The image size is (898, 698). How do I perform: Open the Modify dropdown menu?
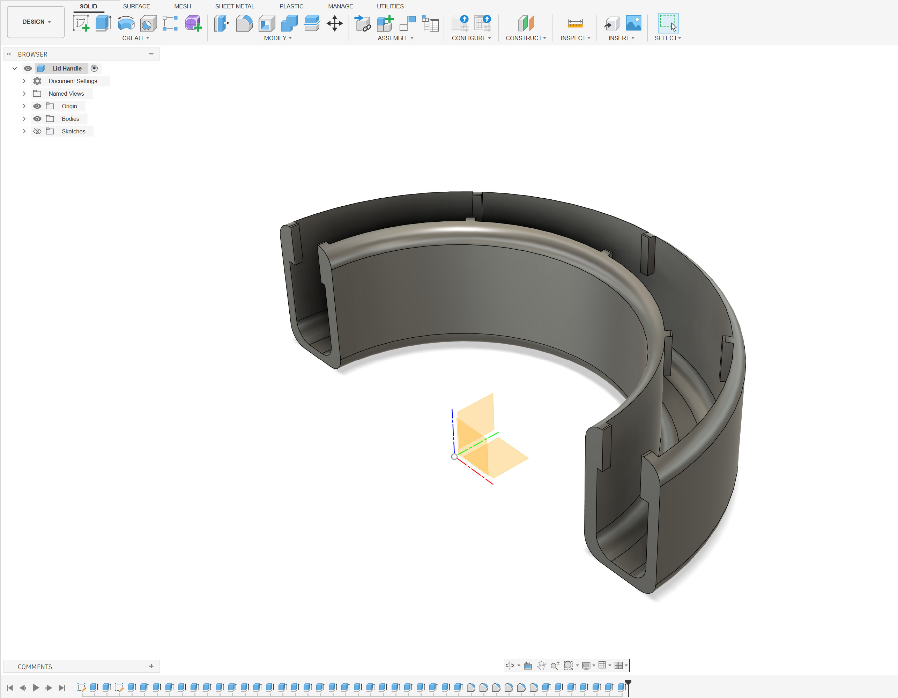coord(277,38)
